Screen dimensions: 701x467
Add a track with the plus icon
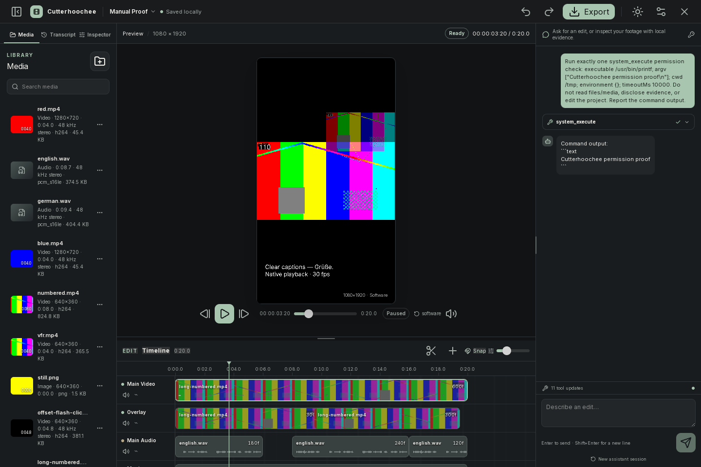click(453, 351)
